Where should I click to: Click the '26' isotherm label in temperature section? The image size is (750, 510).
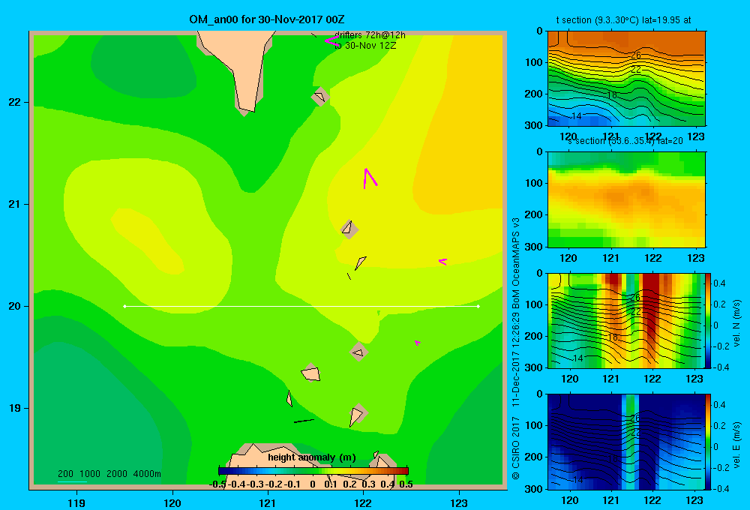coord(636,55)
